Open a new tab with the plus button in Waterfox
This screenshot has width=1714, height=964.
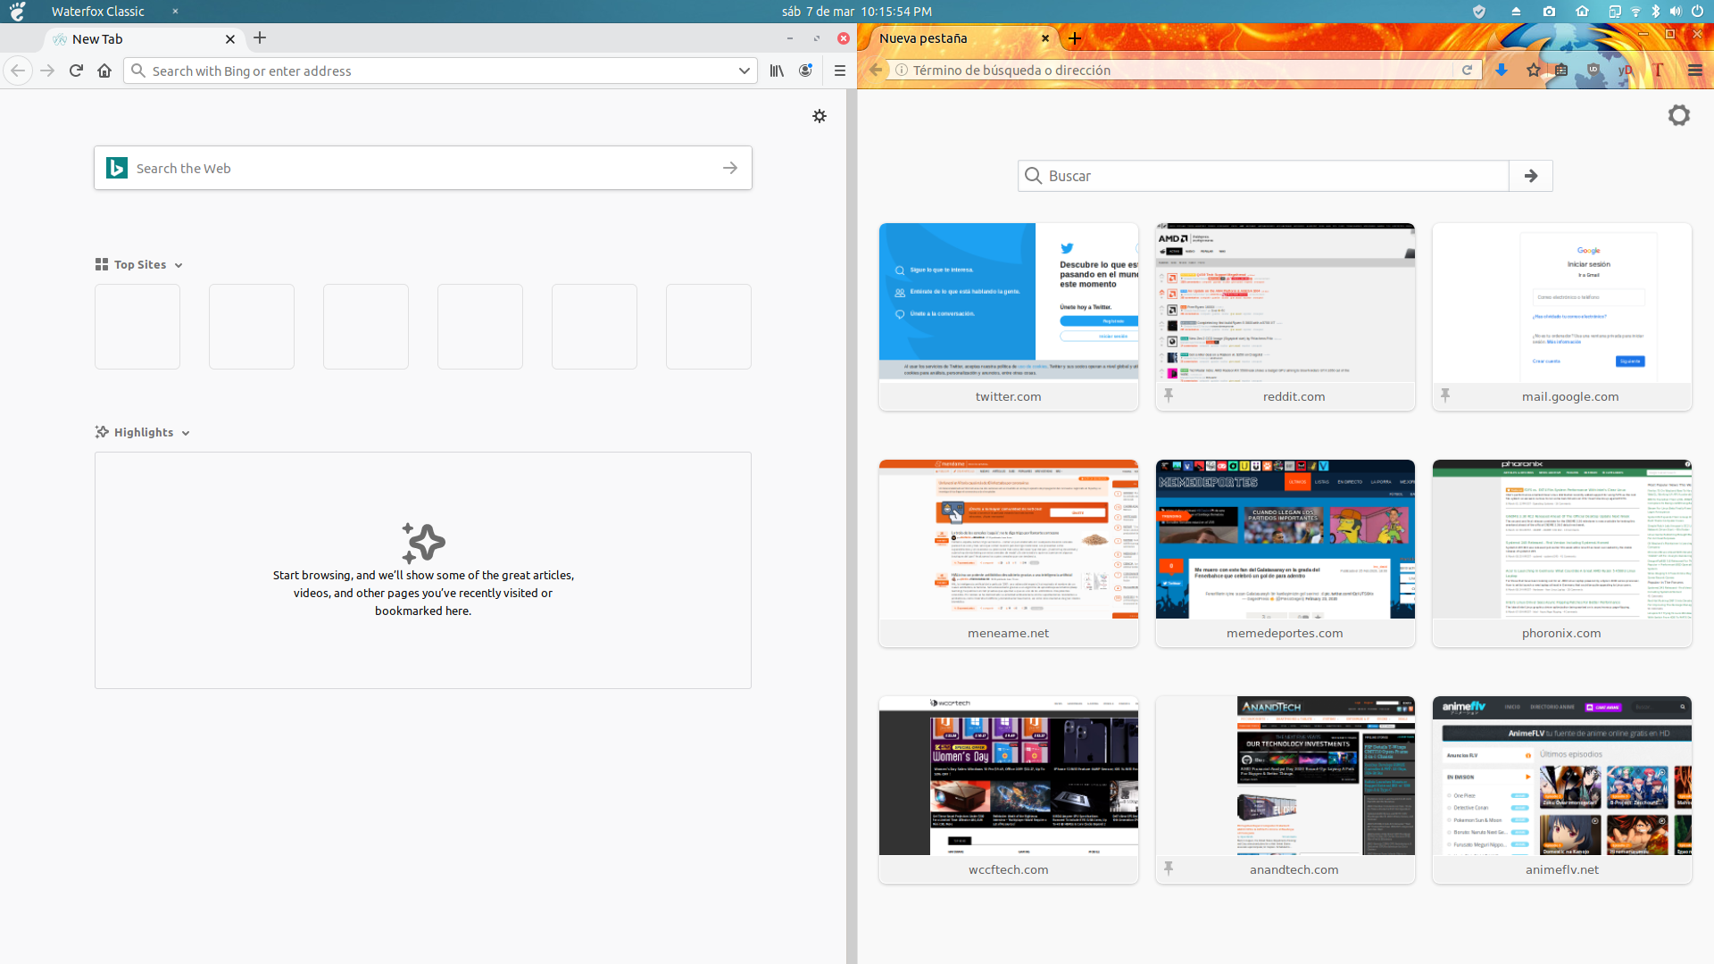pos(259,38)
